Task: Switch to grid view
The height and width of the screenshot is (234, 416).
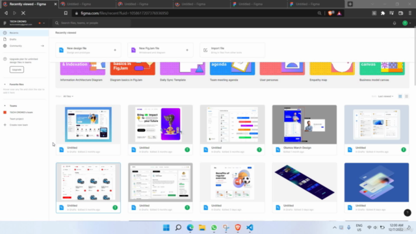Action: click(x=400, y=97)
